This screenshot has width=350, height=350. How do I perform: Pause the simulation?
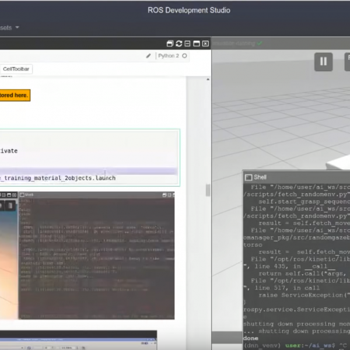click(x=323, y=62)
